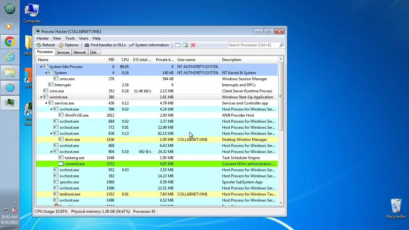The width and height of the screenshot is (409, 230).
Task: Click the CPU Usage status entry
Action: tap(51, 211)
